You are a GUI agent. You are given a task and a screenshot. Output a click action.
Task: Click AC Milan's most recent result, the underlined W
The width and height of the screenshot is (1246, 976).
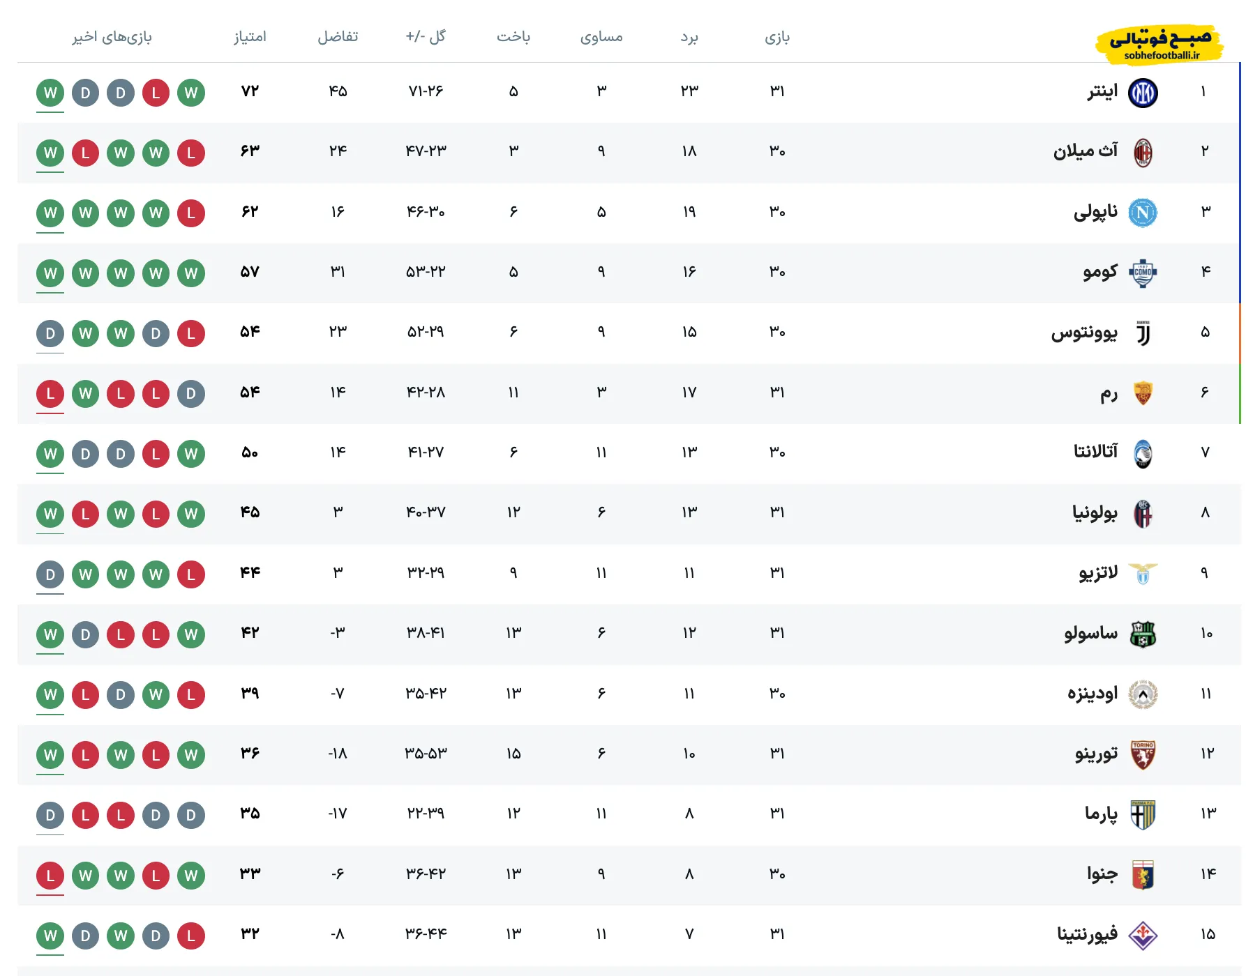pyautogui.click(x=50, y=153)
